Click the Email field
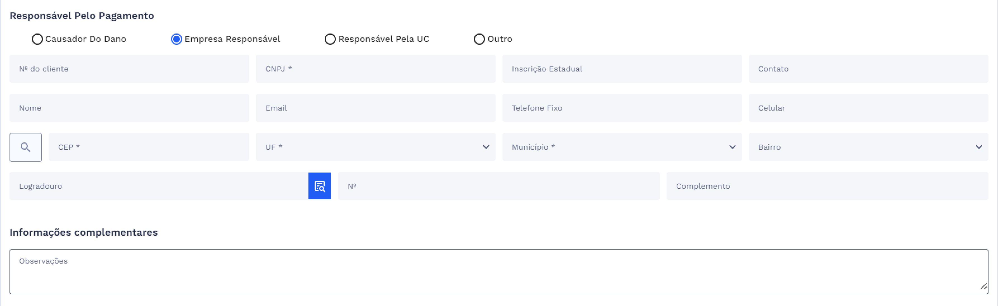Screen dimensions: 998x306 tap(375, 108)
